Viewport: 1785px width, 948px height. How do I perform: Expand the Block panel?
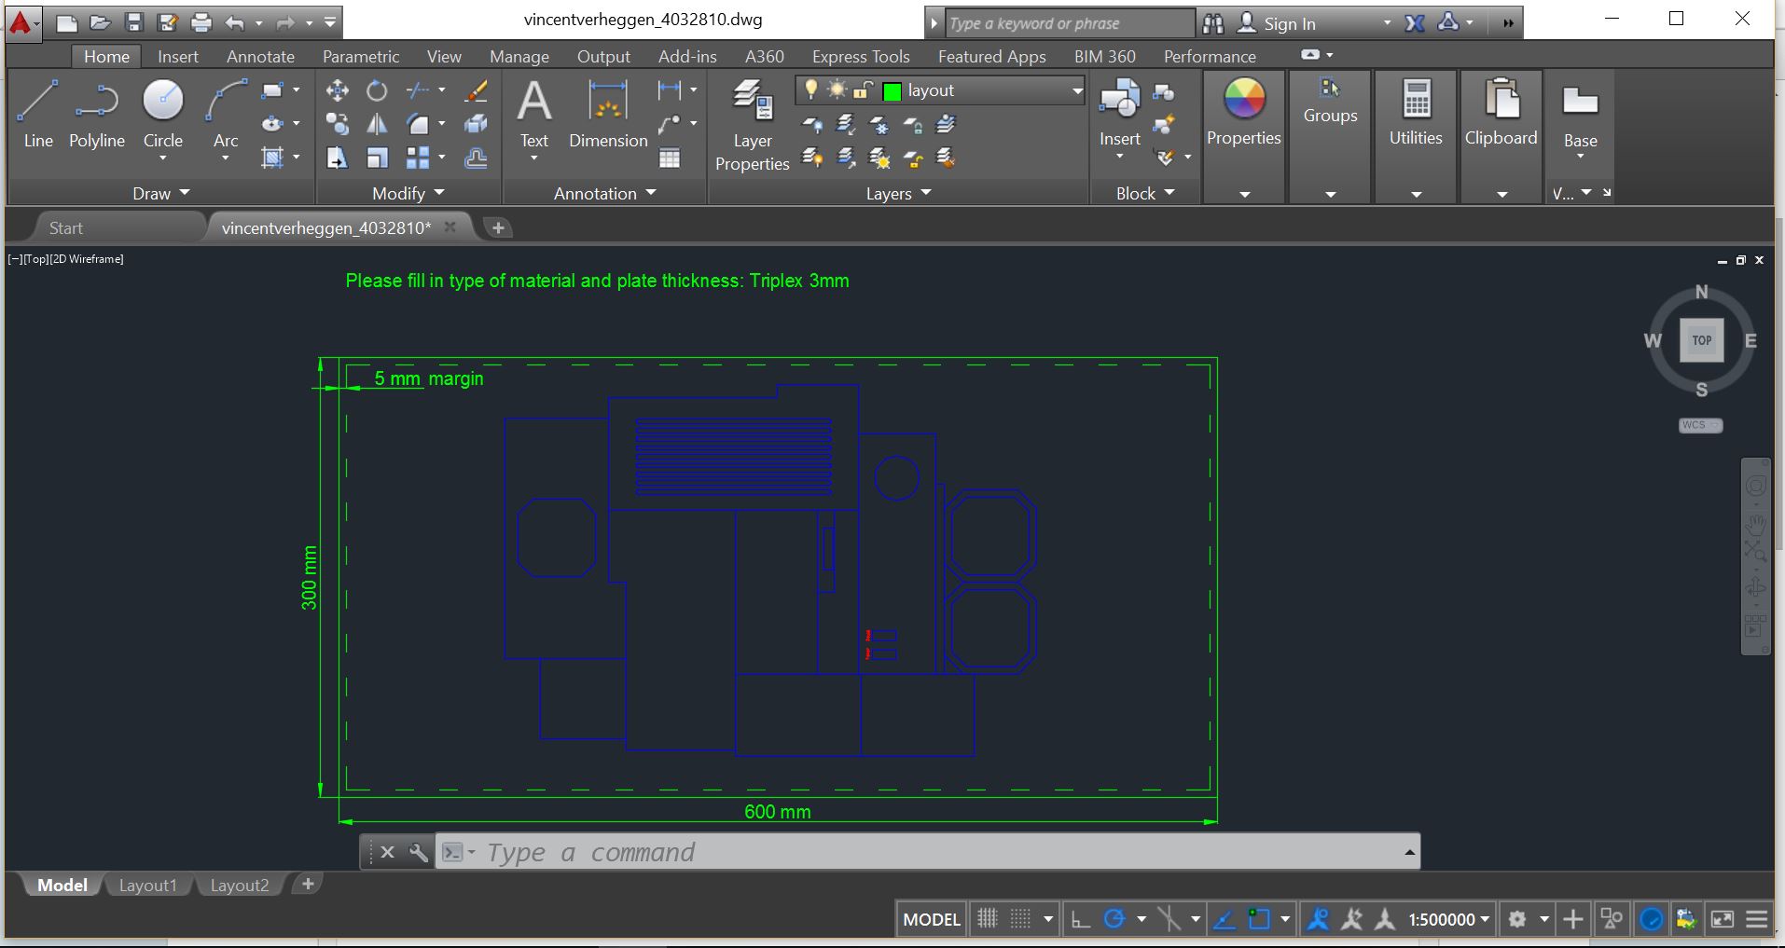click(x=1145, y=193)
